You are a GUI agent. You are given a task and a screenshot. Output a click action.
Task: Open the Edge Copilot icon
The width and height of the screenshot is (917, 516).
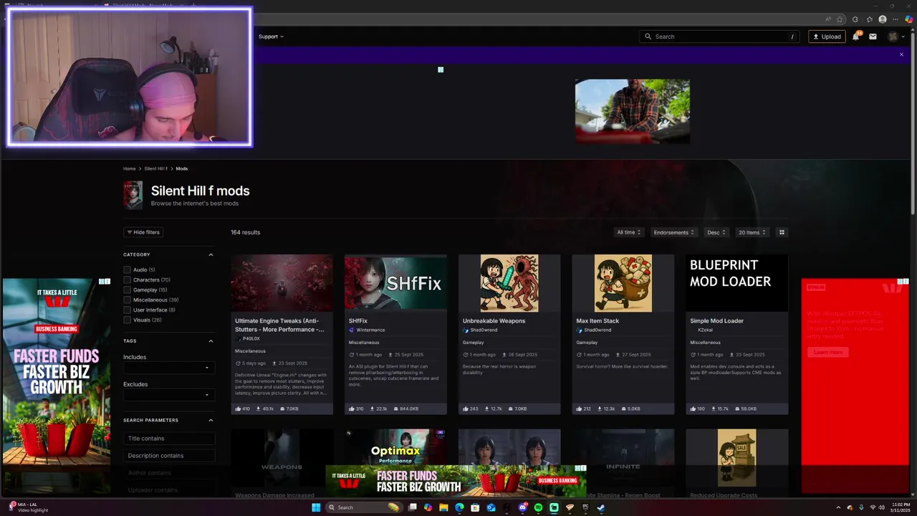pyautogui.click(x=909, y=19)
